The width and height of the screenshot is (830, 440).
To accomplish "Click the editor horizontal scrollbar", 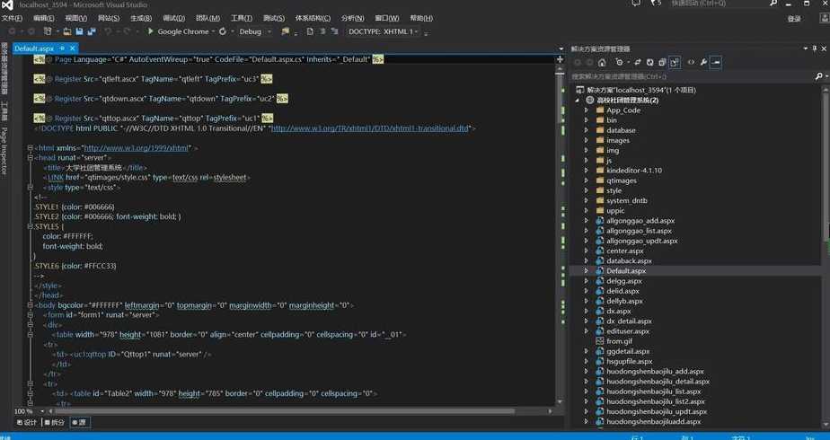I will click(284, 411).
